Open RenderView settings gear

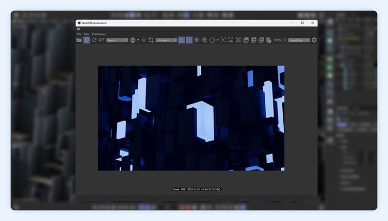point(314,40)
